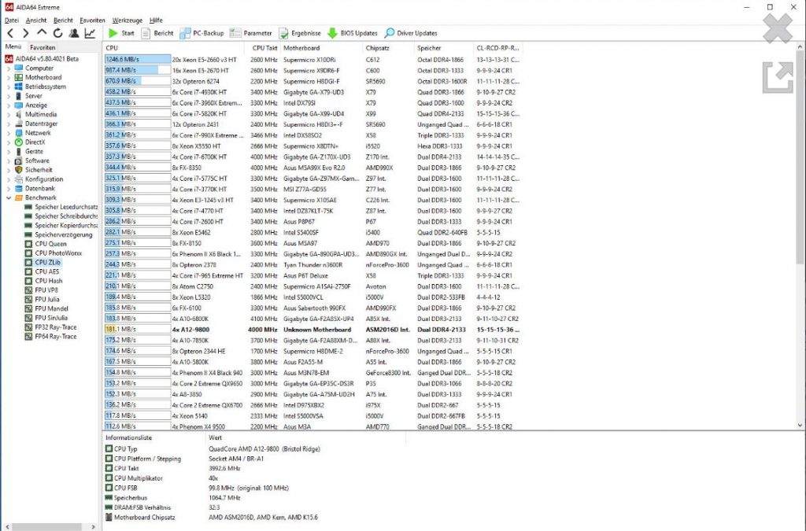The image size is (806, 531).
Task: Open the chart icon in the navigation toolbar
Action: (x=91, y=33)
